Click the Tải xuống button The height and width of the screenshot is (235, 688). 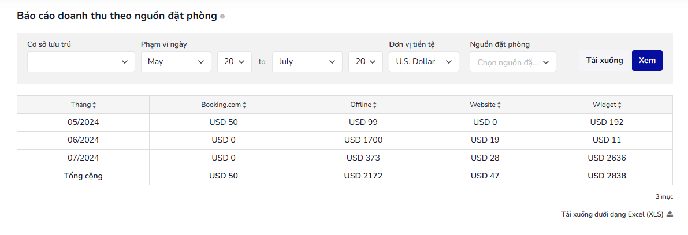coord(605,61)
